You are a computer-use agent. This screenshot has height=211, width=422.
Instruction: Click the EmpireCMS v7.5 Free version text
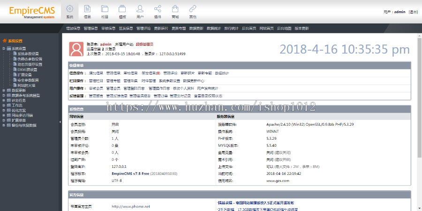click(130, 173)
